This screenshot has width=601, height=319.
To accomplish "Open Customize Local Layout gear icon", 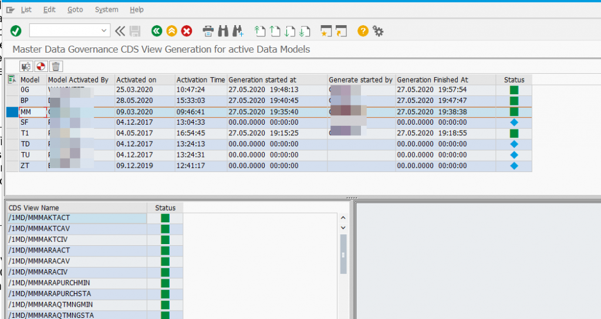I will coord(378,31).
